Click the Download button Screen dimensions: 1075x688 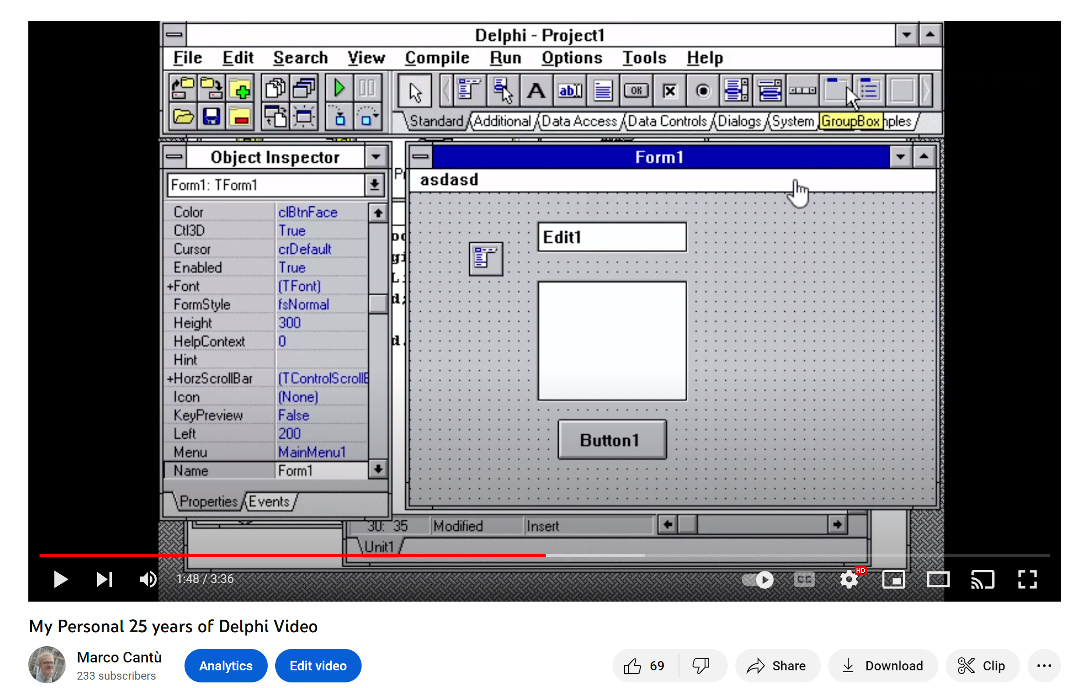click(883, 666)
